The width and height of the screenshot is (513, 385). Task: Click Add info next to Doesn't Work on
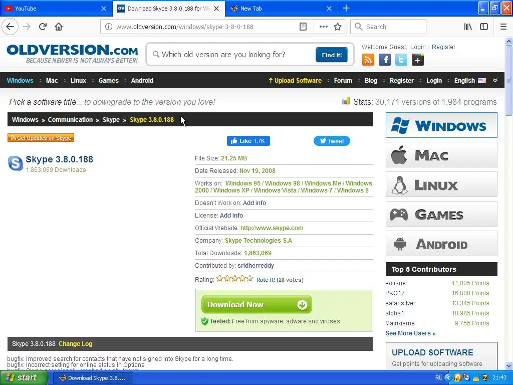point(254,203)
